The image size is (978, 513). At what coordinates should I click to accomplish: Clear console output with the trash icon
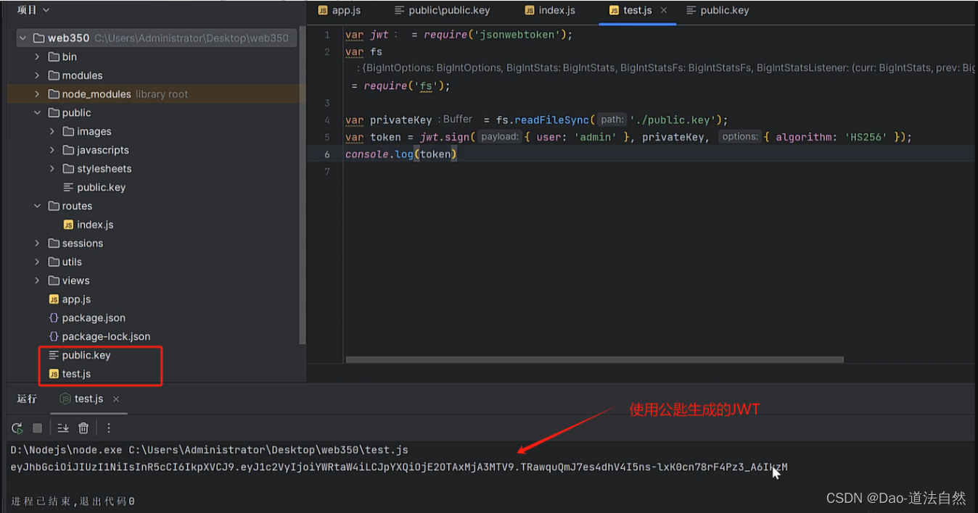tap(83, 428)
